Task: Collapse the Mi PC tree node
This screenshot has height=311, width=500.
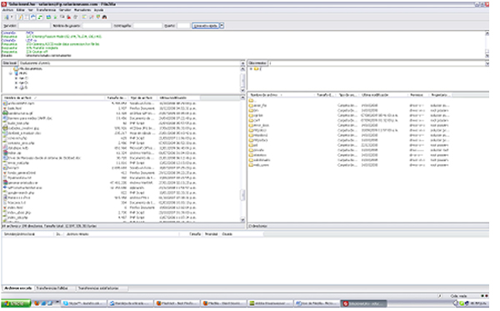Action: tap(11, 73)
